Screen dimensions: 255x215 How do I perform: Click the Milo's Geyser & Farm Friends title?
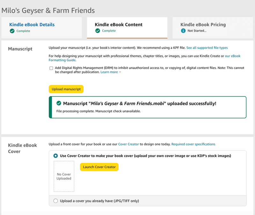[48, 10]
